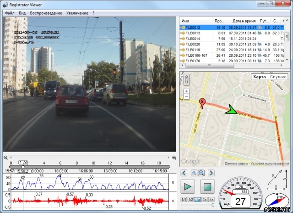Select FILE0170 in the file list
293x213 pixels.
[232, 61]
